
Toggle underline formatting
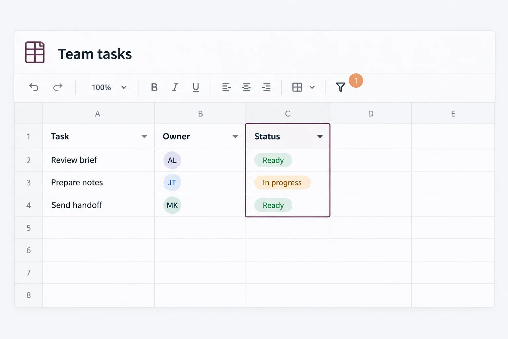coord(196,87)
